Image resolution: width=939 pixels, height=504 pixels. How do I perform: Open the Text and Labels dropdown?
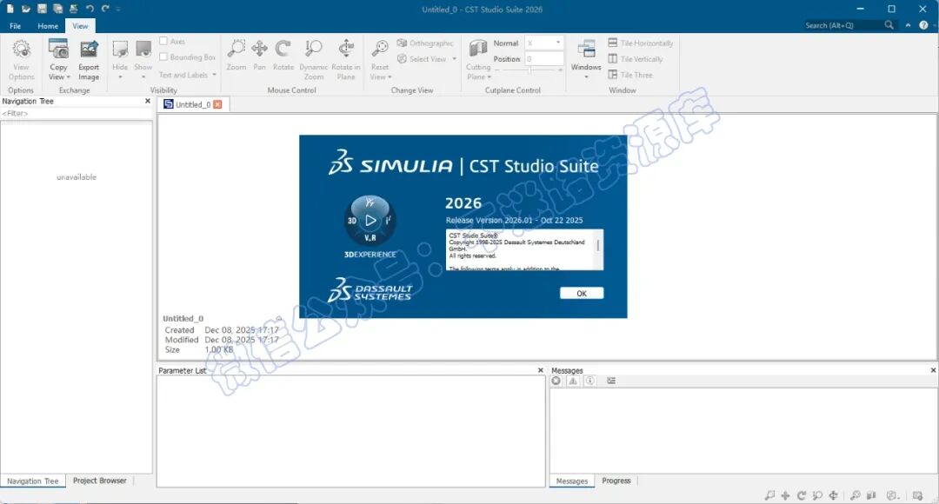pos(188,75)
